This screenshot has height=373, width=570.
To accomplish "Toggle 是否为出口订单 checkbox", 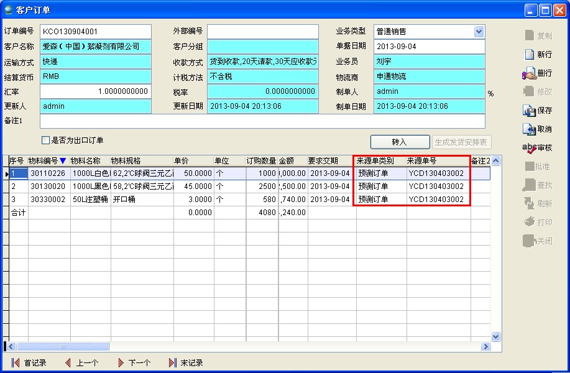I will click(45, 140).
